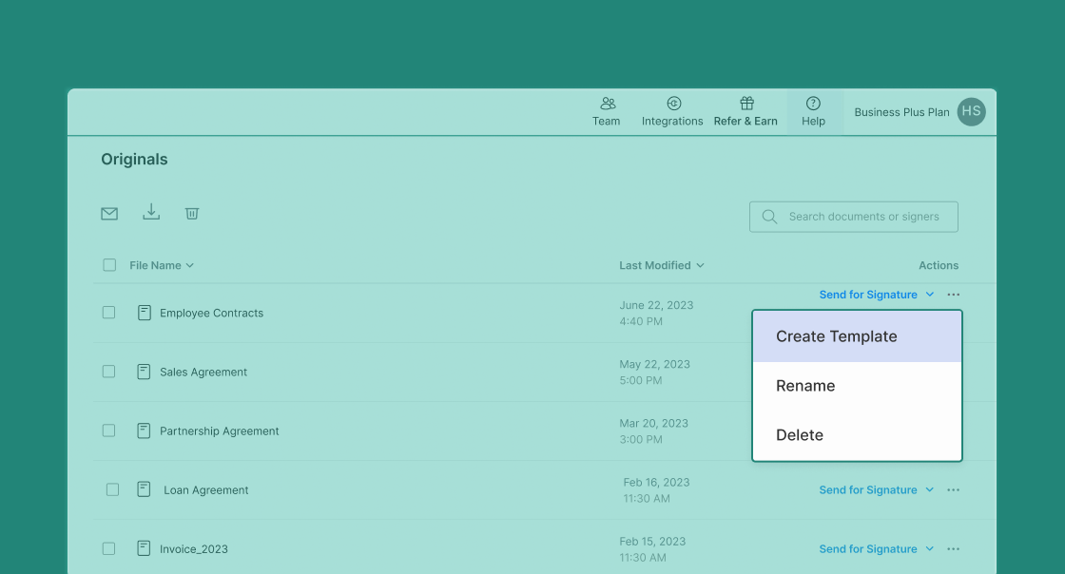Open Integrations from the top bar

pyautogui.click(x=672, y=104)
